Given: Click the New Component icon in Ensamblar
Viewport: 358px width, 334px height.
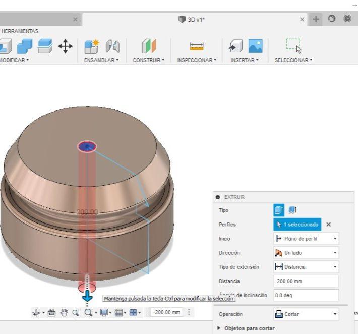Looking at the screenshot, I should click(92, 46).
